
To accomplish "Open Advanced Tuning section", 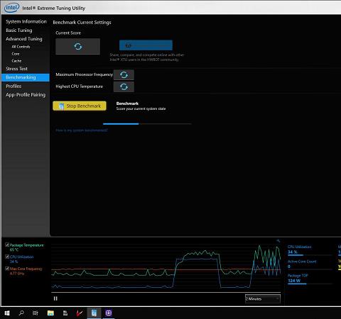I will (24, 39).
